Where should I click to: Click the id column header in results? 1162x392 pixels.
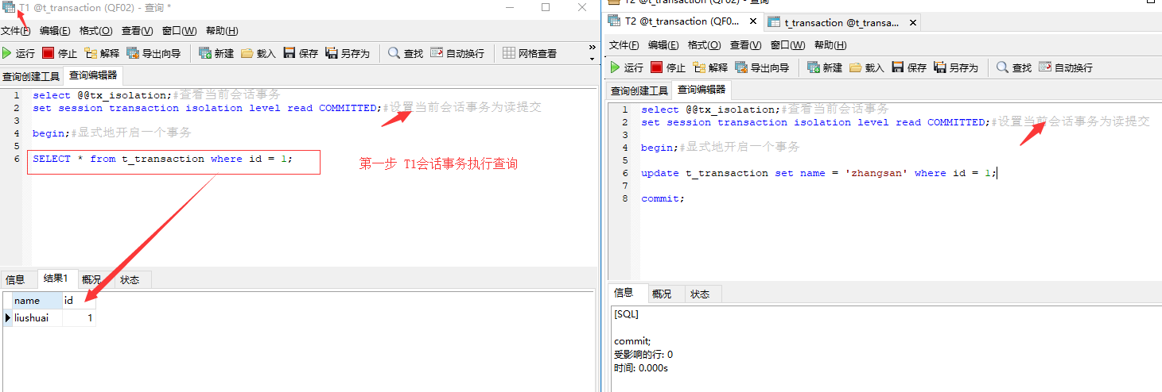click(79, 301)
